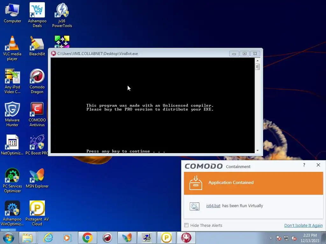Open the ViraBot.exe console system menu icon
Screen dimensions: 326x244
point(53,53)
